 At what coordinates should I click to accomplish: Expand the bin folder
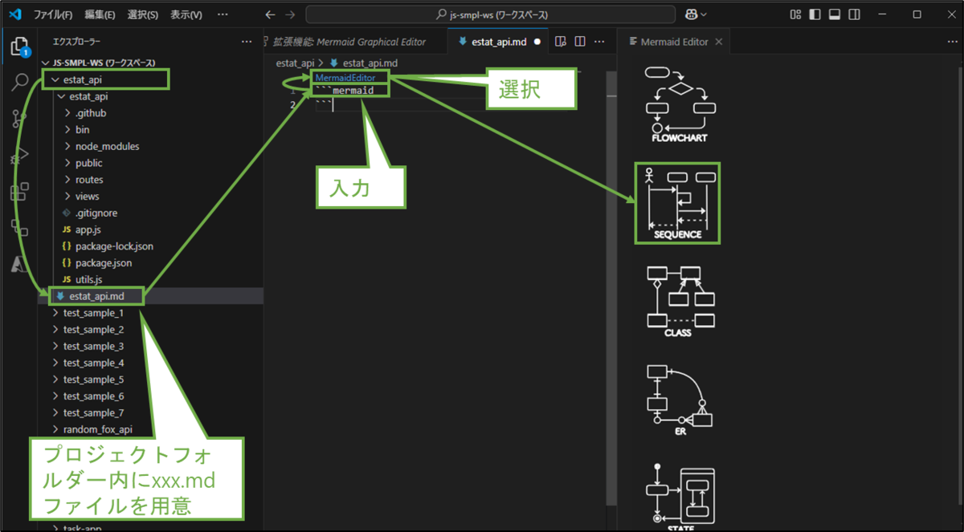pos(82,130)
